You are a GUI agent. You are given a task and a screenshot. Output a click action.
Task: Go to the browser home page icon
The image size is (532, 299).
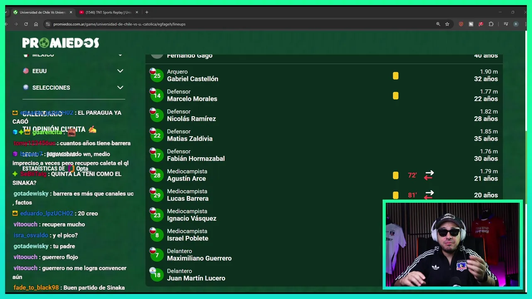[x=36, y=24]
